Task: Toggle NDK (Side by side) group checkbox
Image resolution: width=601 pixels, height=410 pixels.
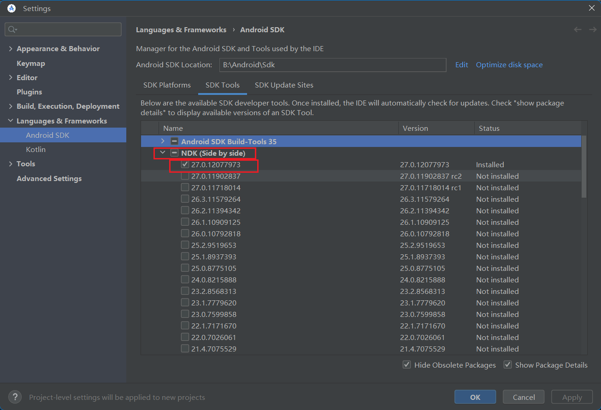Action: [x=174, y=153]
